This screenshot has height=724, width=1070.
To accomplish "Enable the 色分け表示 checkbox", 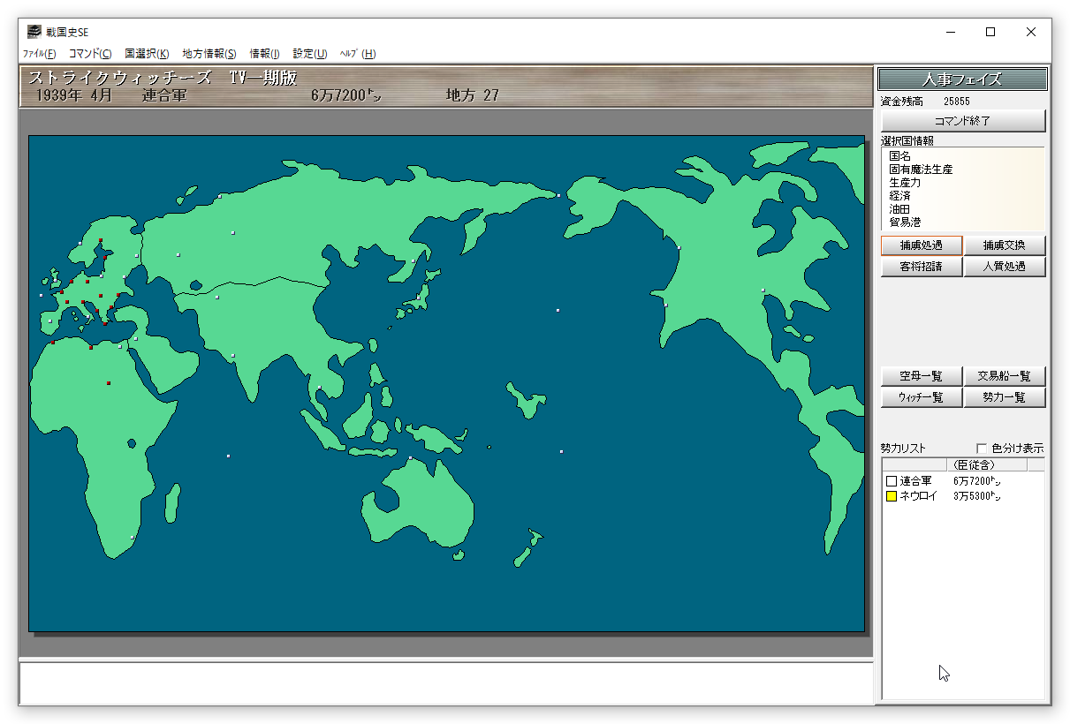I will (x=982, y=449).
